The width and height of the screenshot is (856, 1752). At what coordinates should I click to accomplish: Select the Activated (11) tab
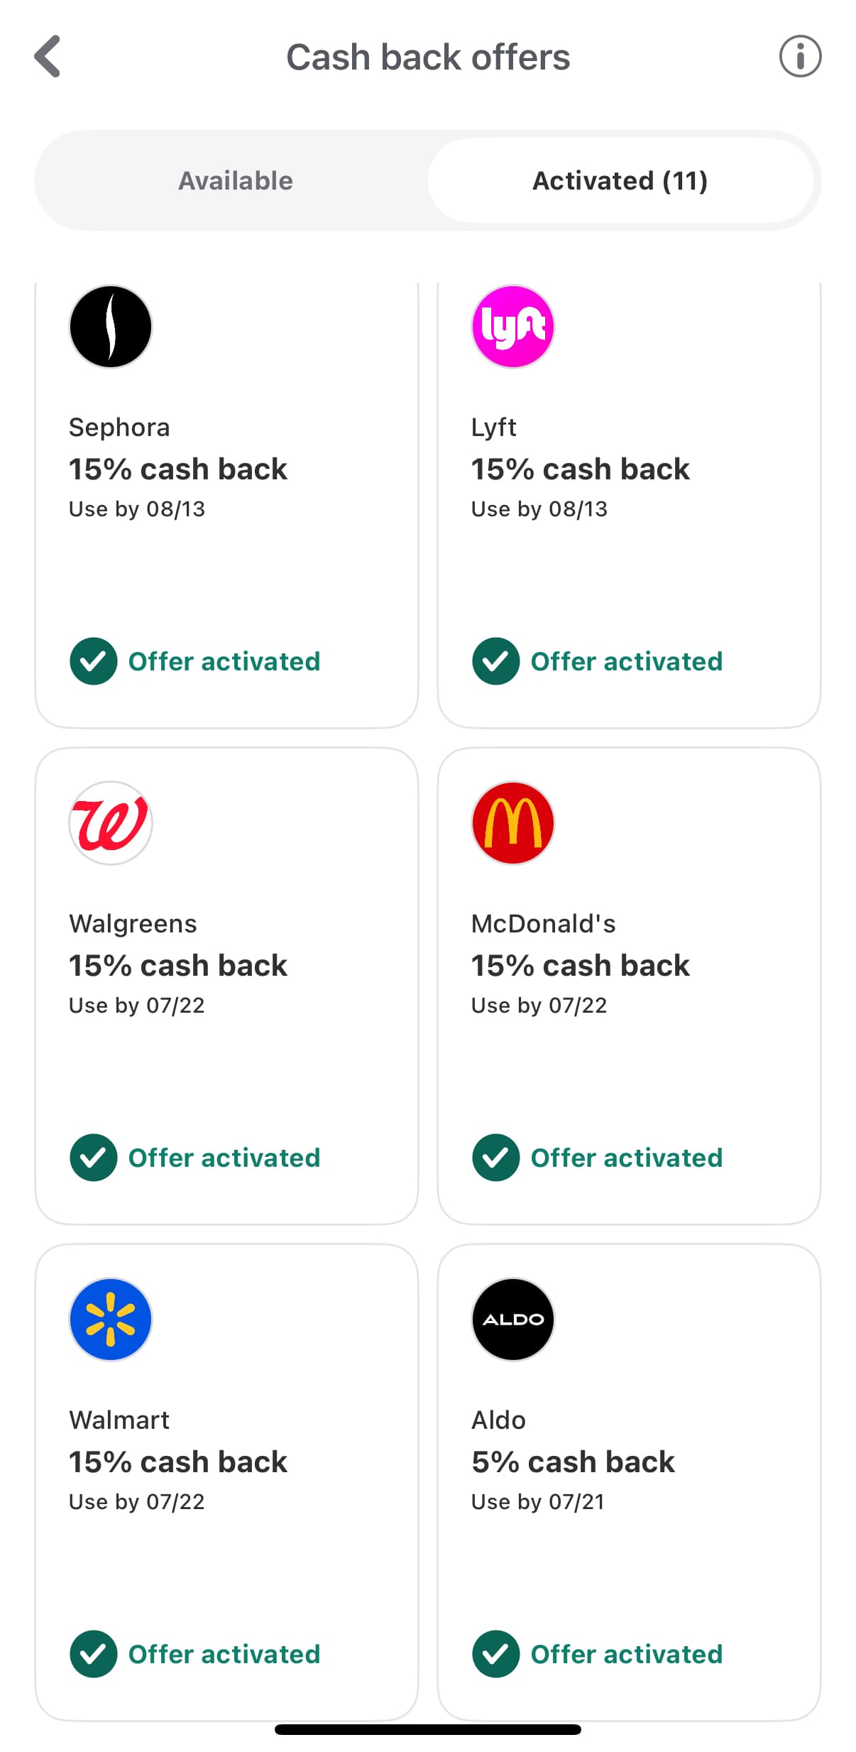tap(620, 180)
